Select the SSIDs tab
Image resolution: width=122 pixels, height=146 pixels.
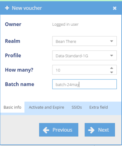(77, 107)
